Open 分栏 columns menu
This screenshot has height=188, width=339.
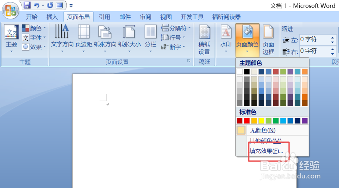click(151, 39)
